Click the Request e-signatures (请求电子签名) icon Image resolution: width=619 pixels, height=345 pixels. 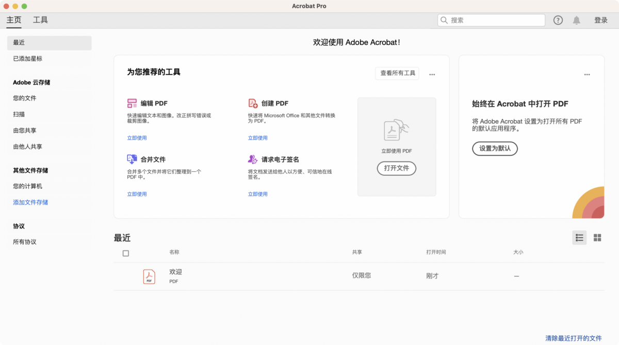(253, 159)
